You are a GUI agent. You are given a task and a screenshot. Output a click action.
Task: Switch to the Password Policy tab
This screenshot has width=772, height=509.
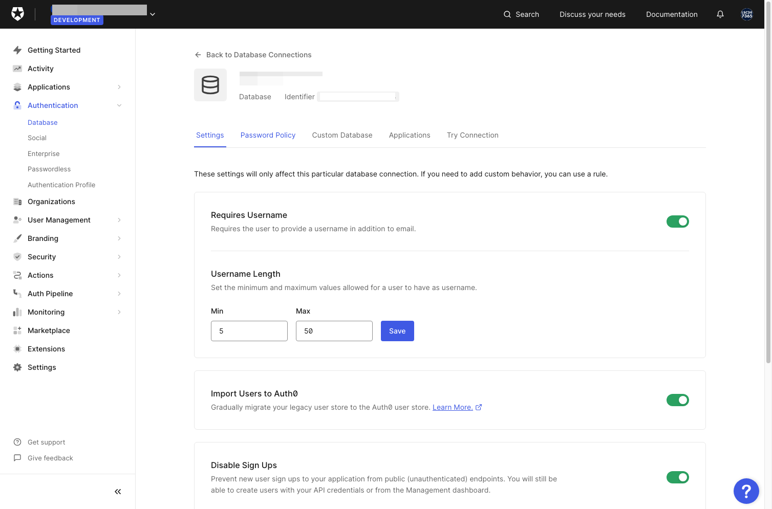pos(268,135)
